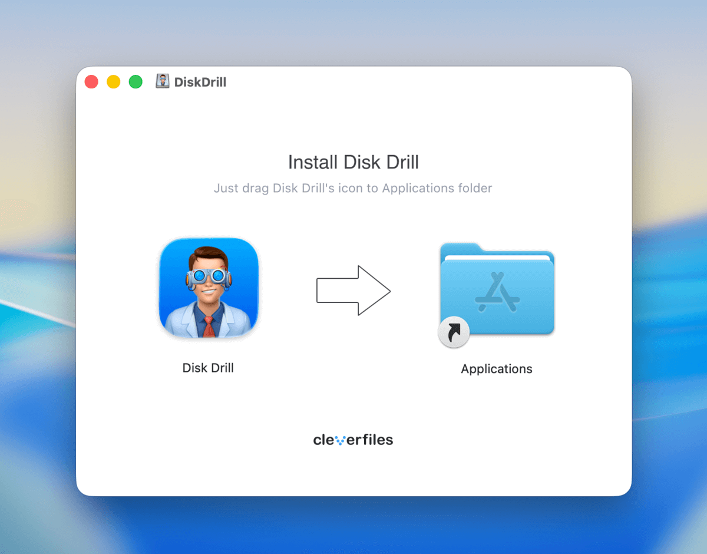Viewport: 707px width, 554px height.
Task: Click the drag instruction subtitle text
Action: (x=353, y=188)
